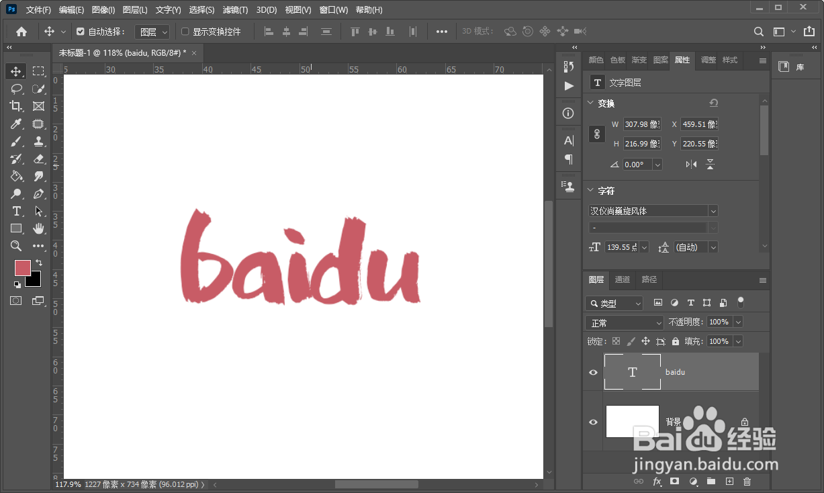The height and width of the screenshot is (493, 824).
Task: Switch to the 通道 tab
Action: click(x=623, y=280)
